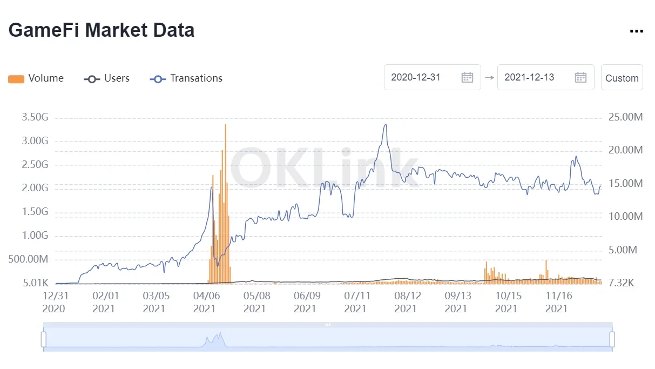Click the left handle of range slider
The height and width of the screenshot is (369, 655).
click(x=44, y=339)
